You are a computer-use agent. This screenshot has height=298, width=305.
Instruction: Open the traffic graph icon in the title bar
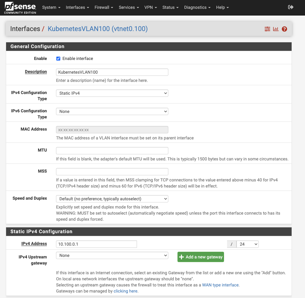[276, 29]
